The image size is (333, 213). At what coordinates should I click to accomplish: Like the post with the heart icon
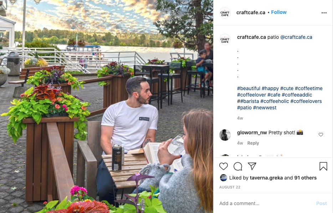(x=224, y=166)
